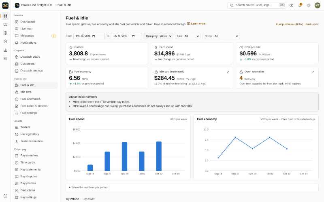The image size is (324, 202).
Task: Open the checkmark badge icon in rail
Action: pyautogui.click(x=5, y=42)
